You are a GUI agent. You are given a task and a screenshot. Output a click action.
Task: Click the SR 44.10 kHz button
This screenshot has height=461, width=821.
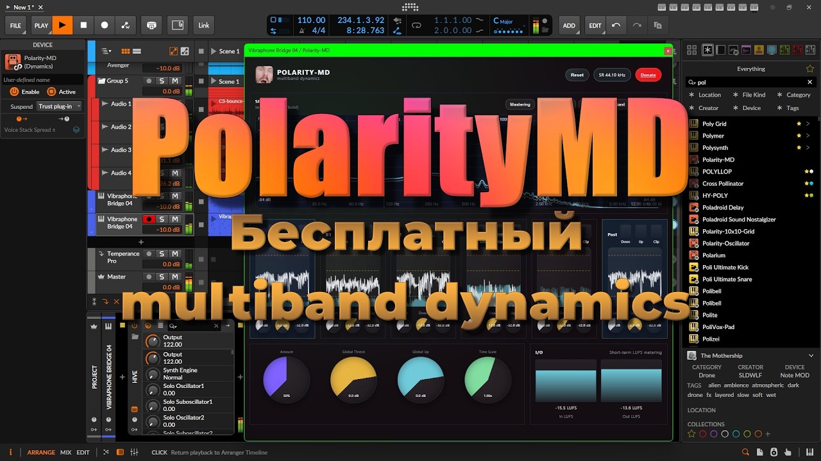612,75
